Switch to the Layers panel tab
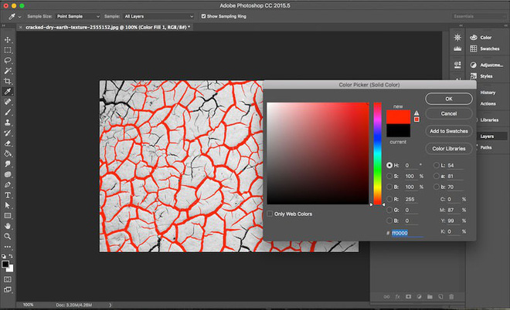510x310 pixels. coord(487,136)
